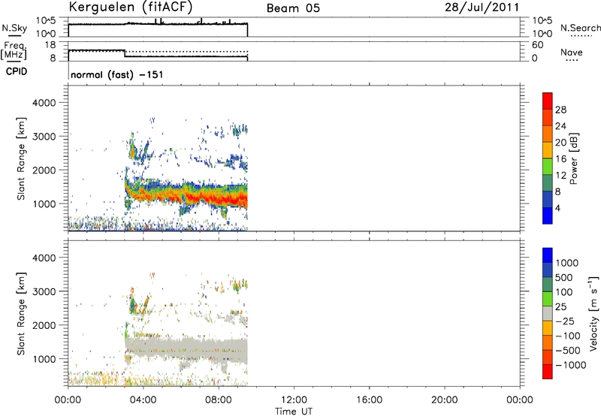Select the "normal (fast) -151" CPID text

pyautogui.click(x=117, y=74)
